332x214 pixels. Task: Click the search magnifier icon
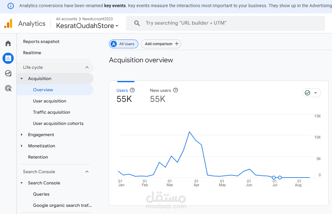coord(137,23)
